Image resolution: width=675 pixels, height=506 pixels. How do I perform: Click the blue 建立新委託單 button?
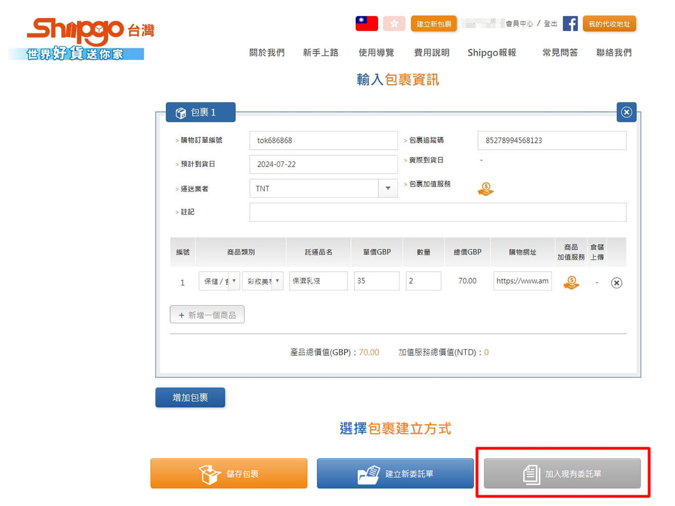[x=395, y=474]
